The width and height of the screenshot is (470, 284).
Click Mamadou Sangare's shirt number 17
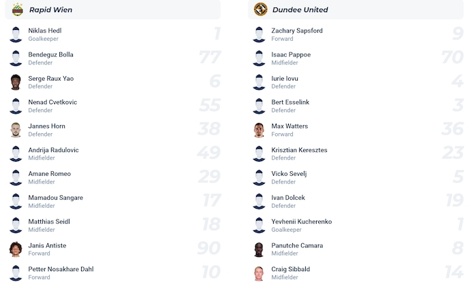click(x=210, y=201)
